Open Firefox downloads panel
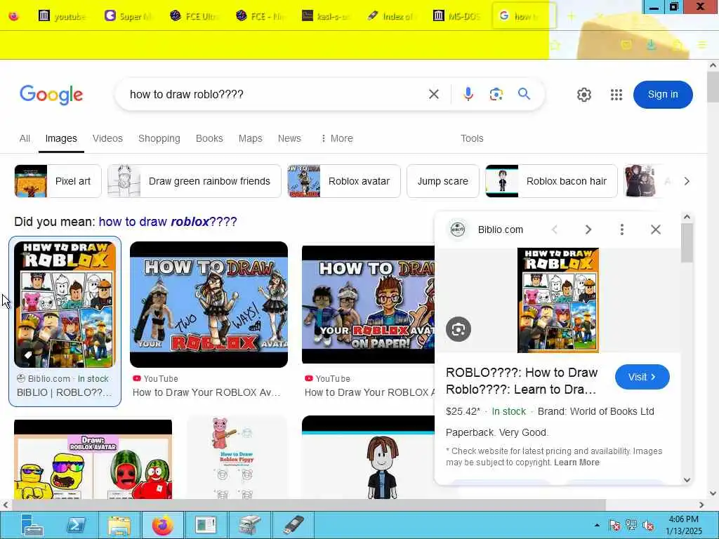Screen dimensions: 719x539 [x=651, y=45]
